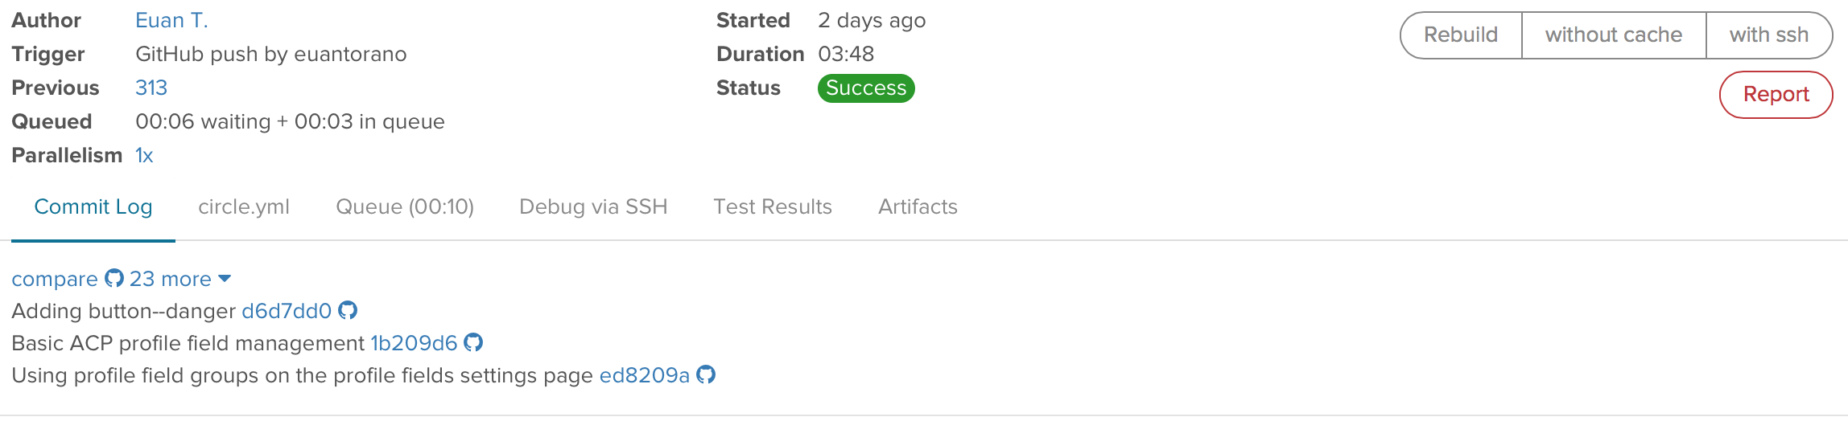This screenshot has height=421, width=1848.
Task: Click the Rebuild button
Action: pyautogui.click(x=1461, y=35)
